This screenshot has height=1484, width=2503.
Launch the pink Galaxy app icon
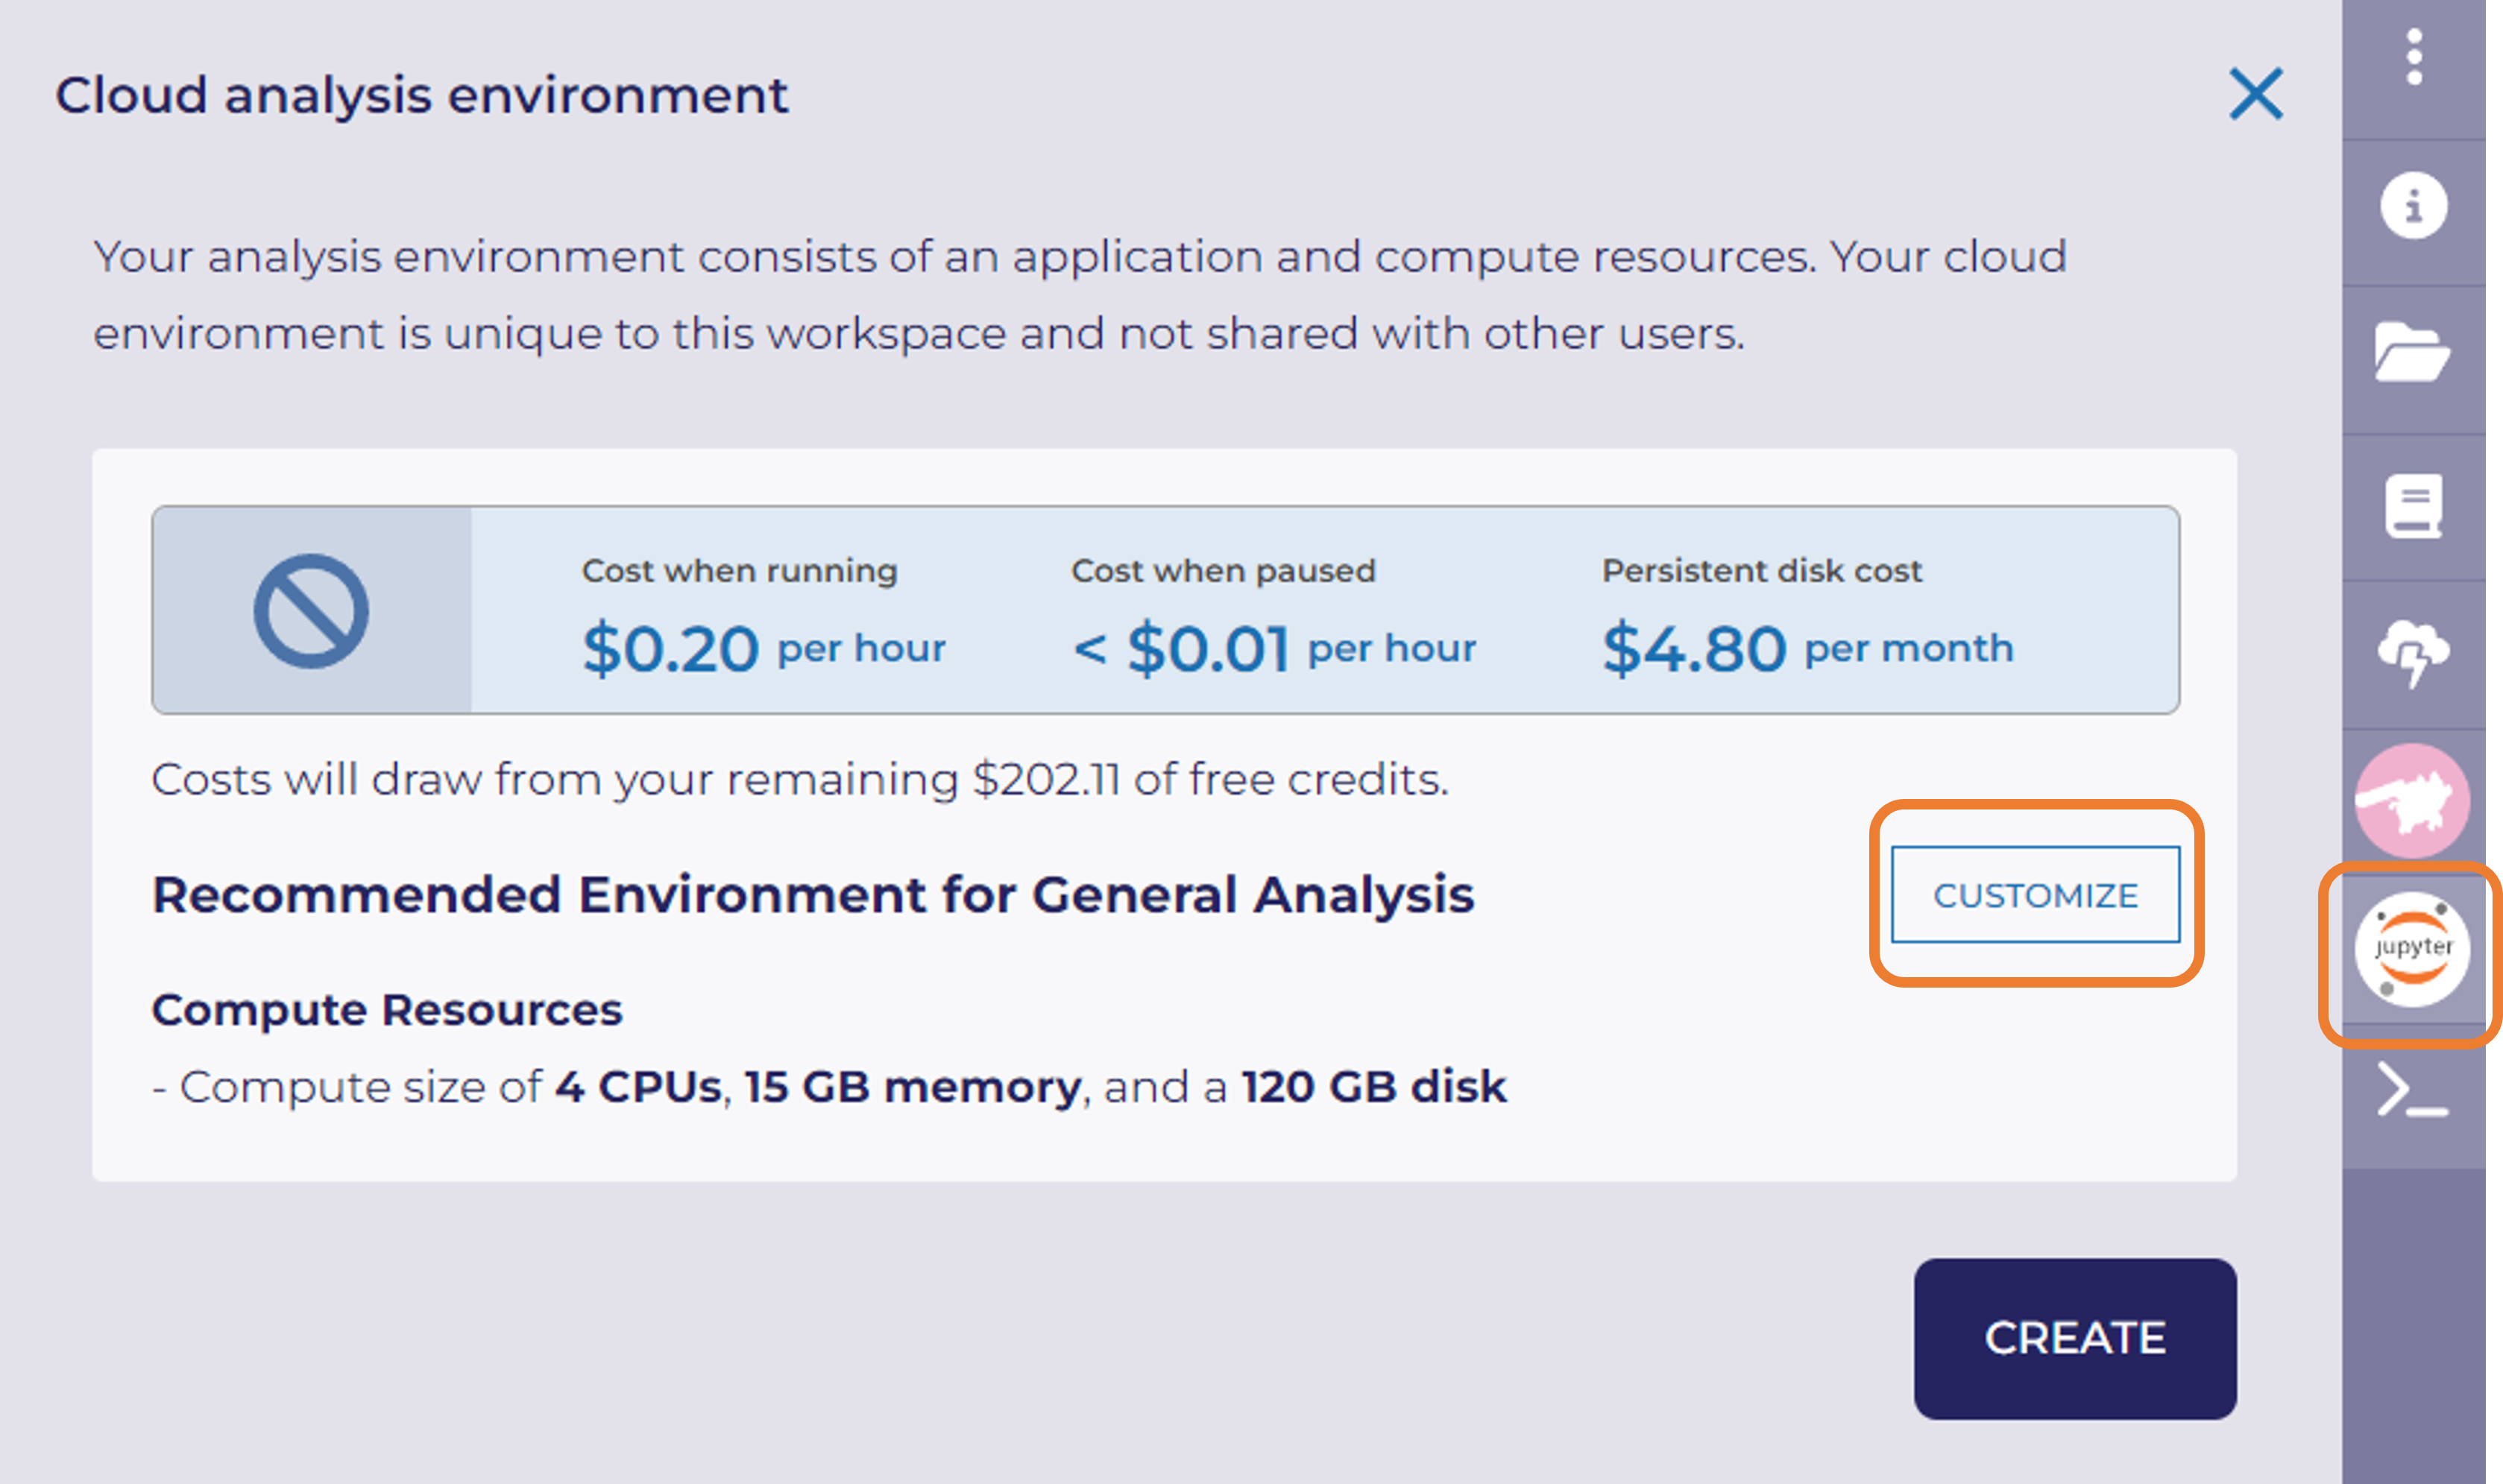(x=2412, y=800)
